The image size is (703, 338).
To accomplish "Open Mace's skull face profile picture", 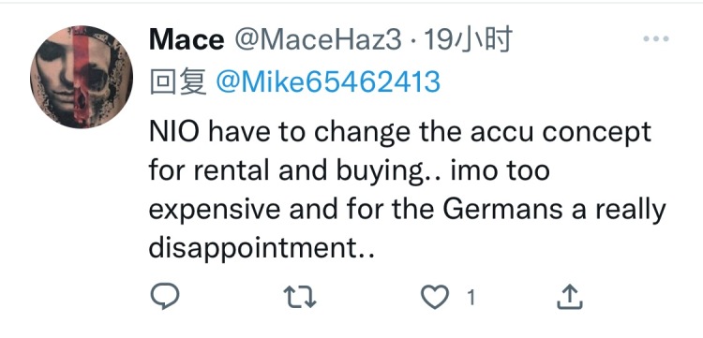I will (82, 77).
